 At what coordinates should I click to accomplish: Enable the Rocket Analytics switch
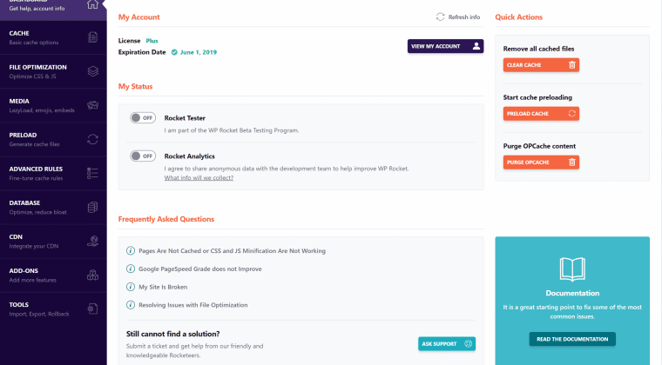(x=143, y=156)
